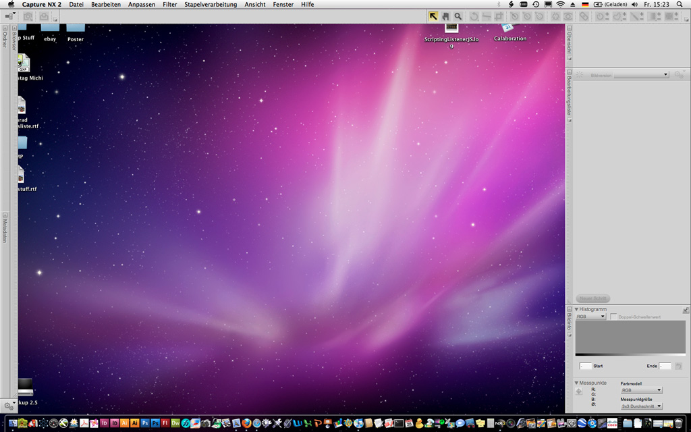Click the ScriptingListenerJS.log desktop file
The height and width of the screenshot is (432, 691).
point(451,35)
